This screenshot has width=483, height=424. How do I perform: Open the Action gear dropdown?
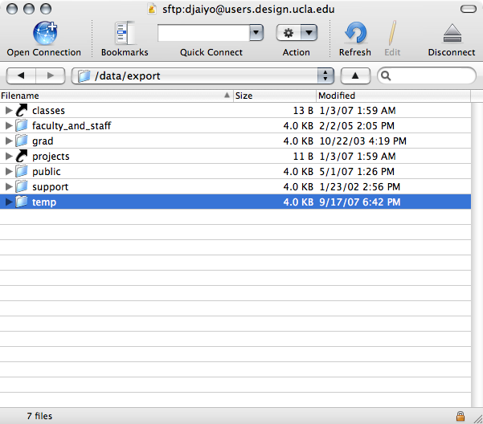point(296,33)
